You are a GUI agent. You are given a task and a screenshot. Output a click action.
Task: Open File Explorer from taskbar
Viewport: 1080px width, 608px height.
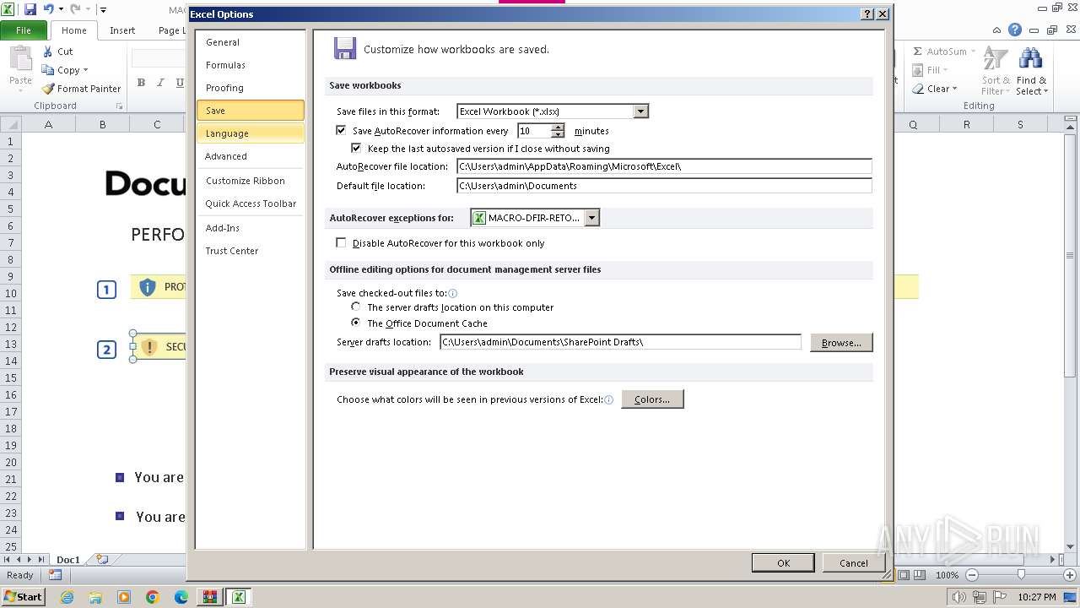(95, 597)
